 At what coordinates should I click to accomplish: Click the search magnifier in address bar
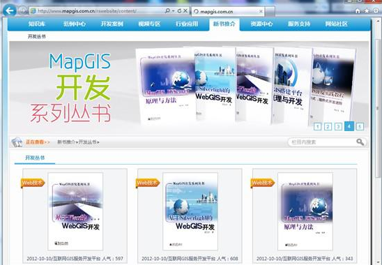tap(167, 11)
